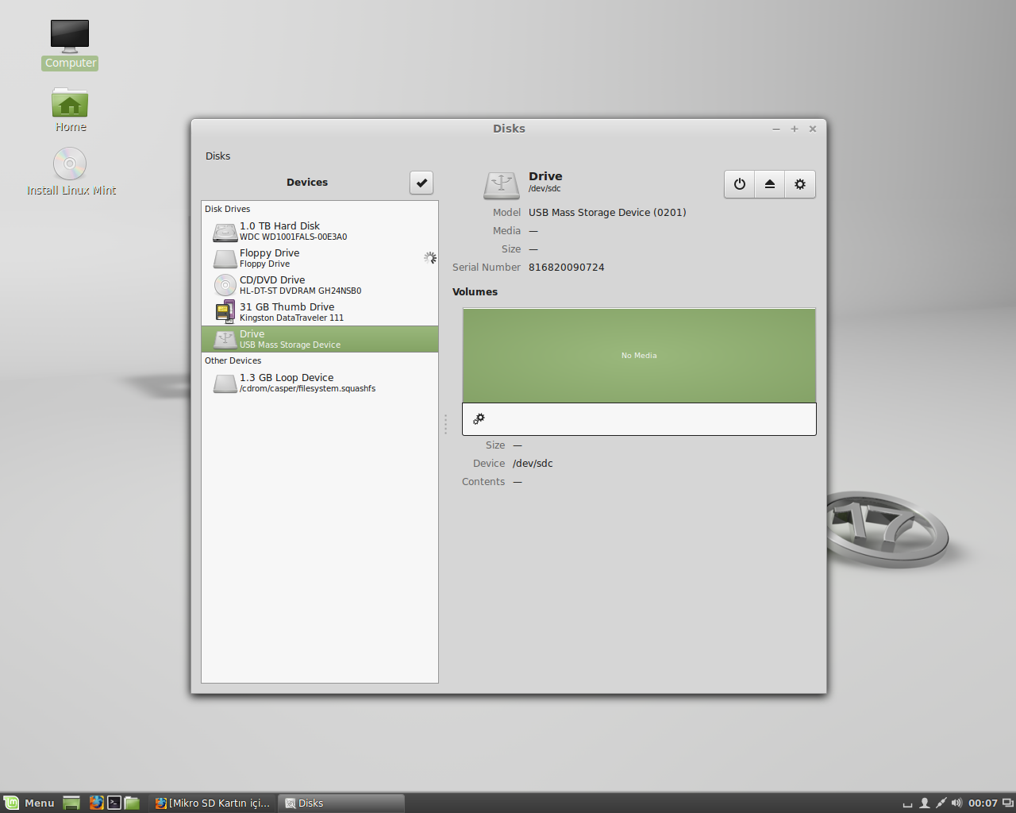This screenshot has height=813, width=1016.
Task: Launch the Install Linux Mint desktop icon
Action: click(x=71, y=172)
